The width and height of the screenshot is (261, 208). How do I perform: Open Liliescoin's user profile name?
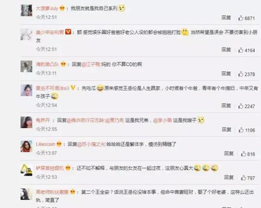click(x=46, y=144)
